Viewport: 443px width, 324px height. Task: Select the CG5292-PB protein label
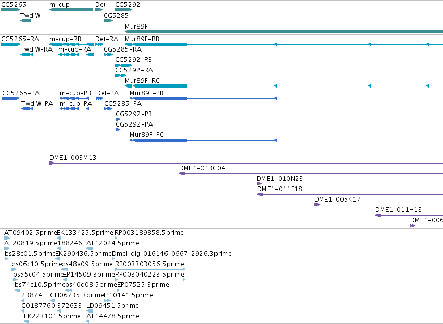click(134, 114)
